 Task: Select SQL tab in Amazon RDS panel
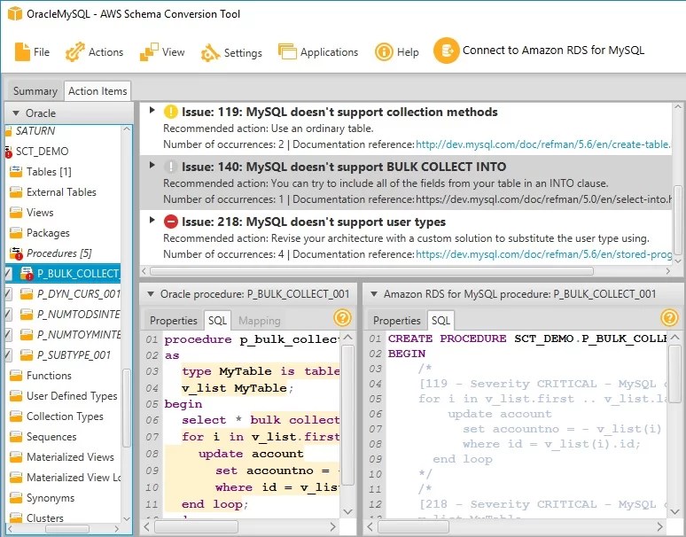tap(440, 321)
